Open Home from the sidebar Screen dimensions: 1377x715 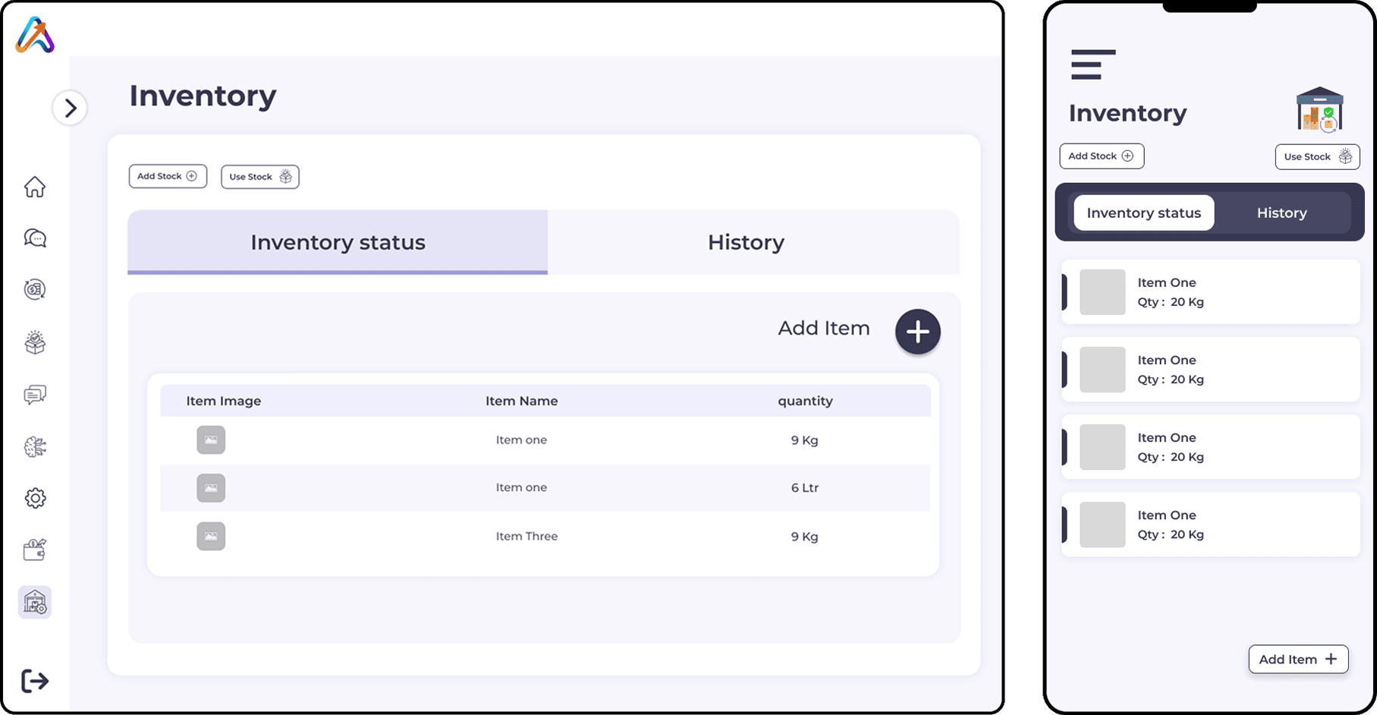(x=35, y=187)
